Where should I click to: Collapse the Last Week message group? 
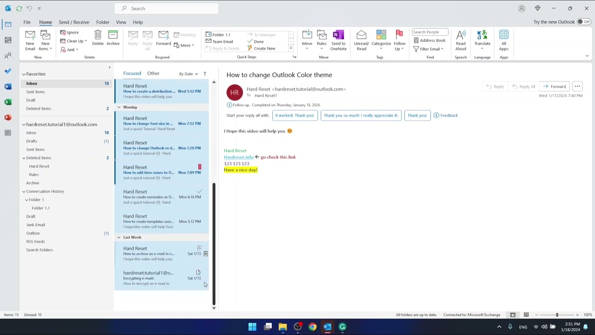(119, 237)
